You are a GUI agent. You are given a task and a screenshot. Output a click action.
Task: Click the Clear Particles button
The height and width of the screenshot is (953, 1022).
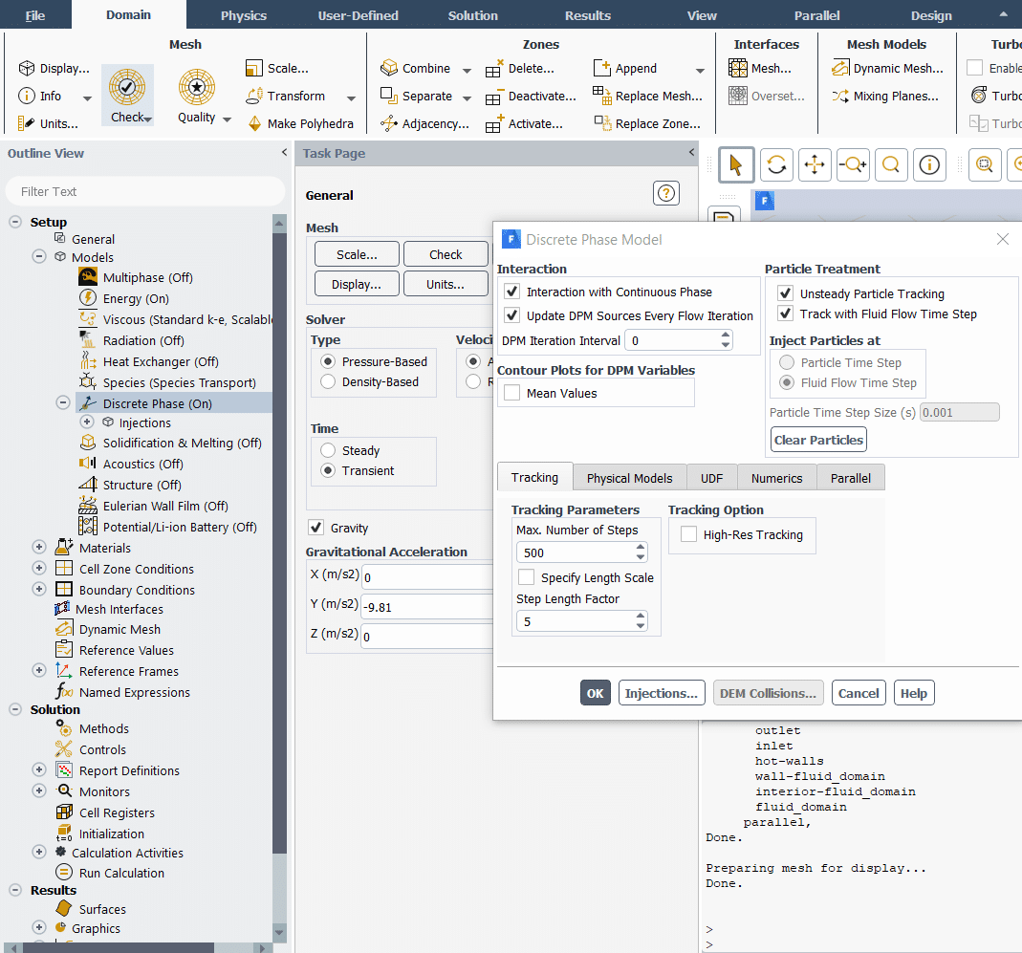(817, 440)
